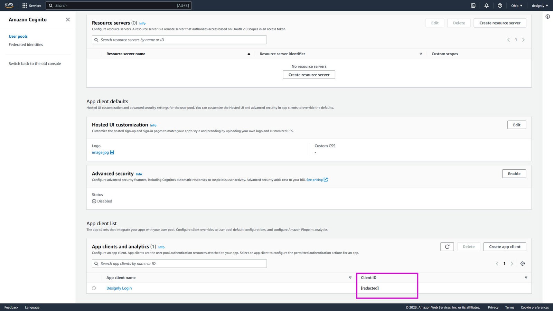The image size is (553, 311).
Task: Go to User pools in sidebar
Action: [x=18, y=36]
